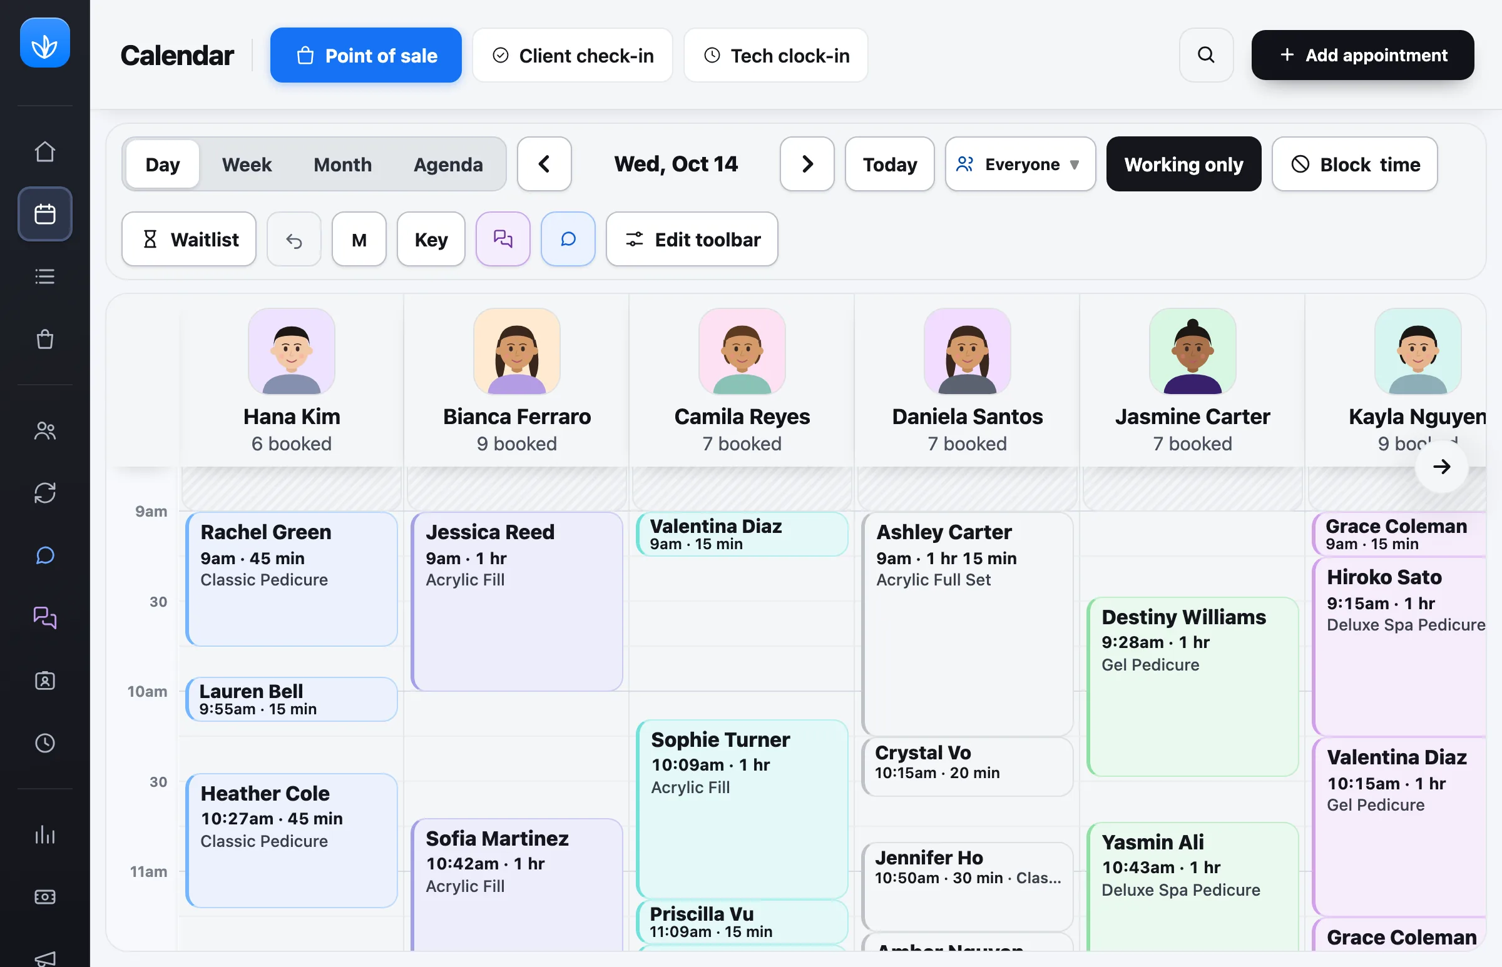Select the Calendar sidebar icon
Viewport: 1502px width, 967px height.
[x=44, y=214]
